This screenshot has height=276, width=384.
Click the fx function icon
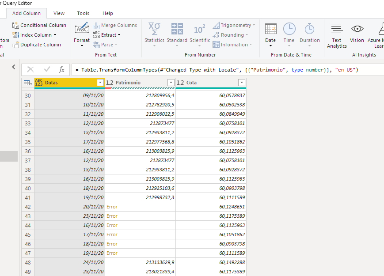pyautogui.click(x=62, y=70)
